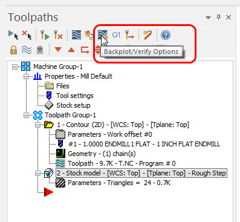Click the red insert arrow in tree
240x222 pixels.
[48, 192]
